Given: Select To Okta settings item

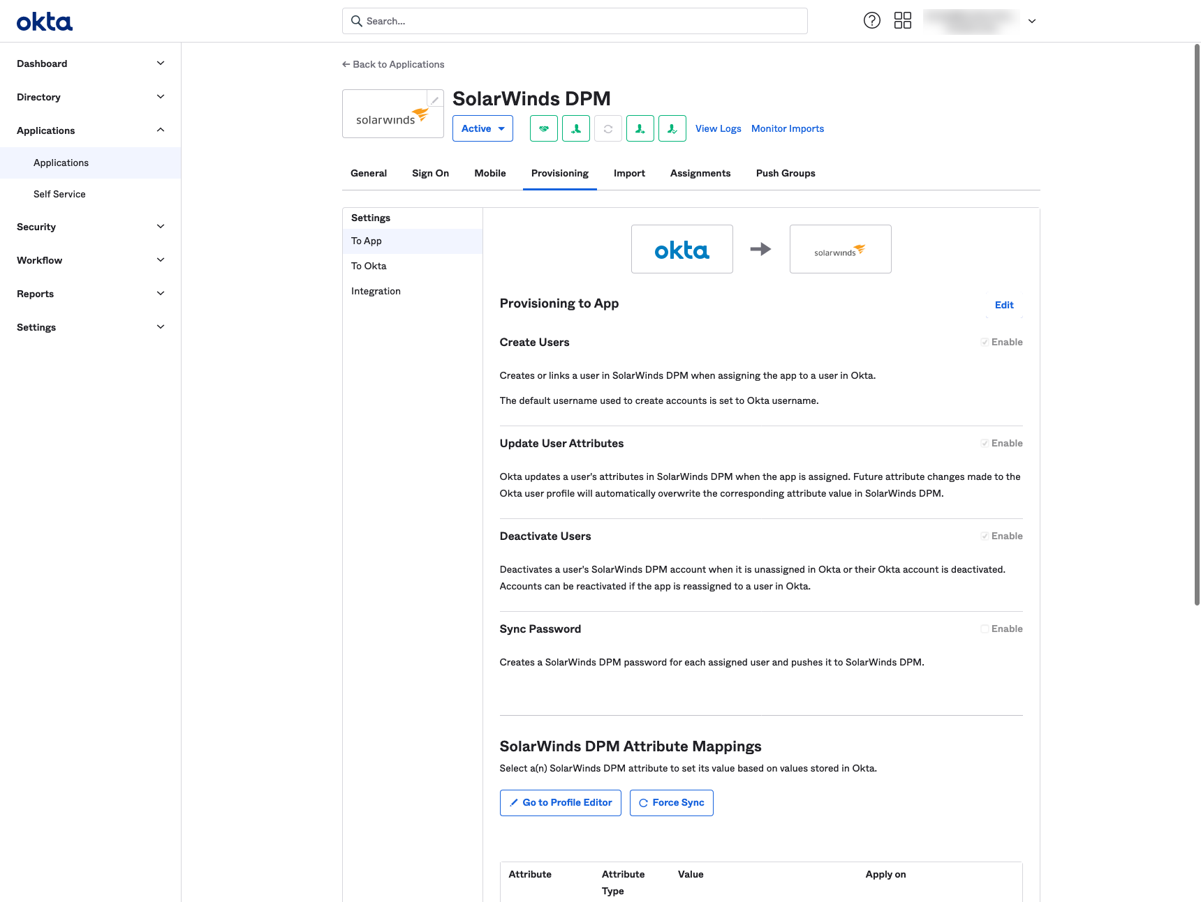Looking at the screenshot, I should (x=413, y=266).
